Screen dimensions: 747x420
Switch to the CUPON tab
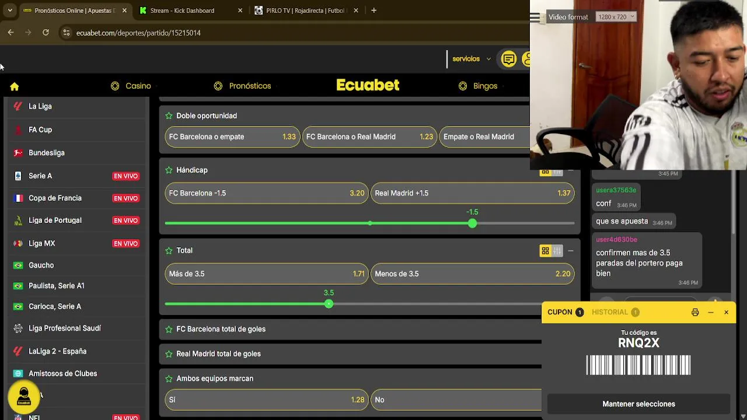tap(566, 312)
